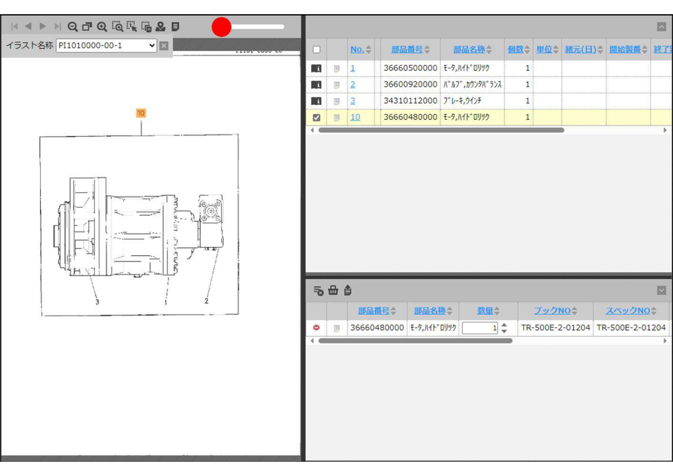Image resolution: width=673 pixels, height=476 pixels.
Task: Open the イラスト名称 dropdown PI1010000-00-1
Action: 106,45
